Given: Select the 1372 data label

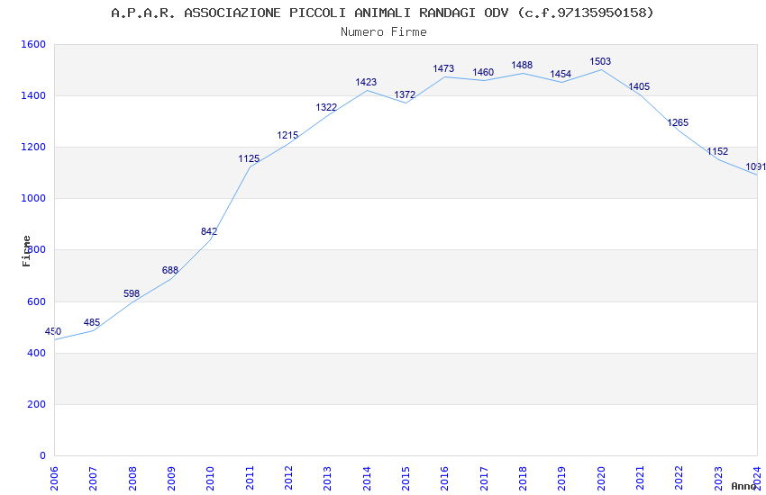Looking at the screenshot, I should click(405, 94).
